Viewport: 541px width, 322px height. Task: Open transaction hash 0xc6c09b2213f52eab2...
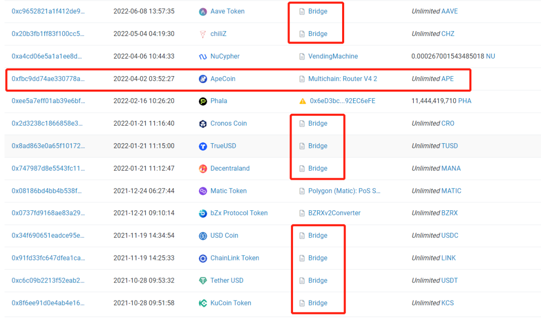pyautogui.click(x=48, y=280)
